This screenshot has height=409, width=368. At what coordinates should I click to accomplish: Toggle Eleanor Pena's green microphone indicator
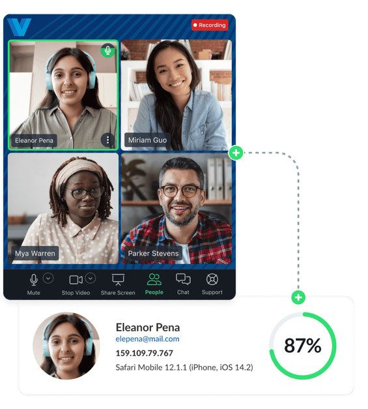[107, 50]
